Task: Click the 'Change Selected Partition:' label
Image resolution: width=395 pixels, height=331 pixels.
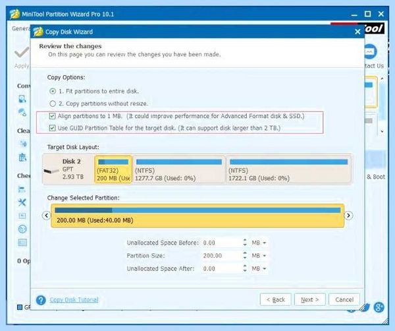Action: tap(83, 198)
